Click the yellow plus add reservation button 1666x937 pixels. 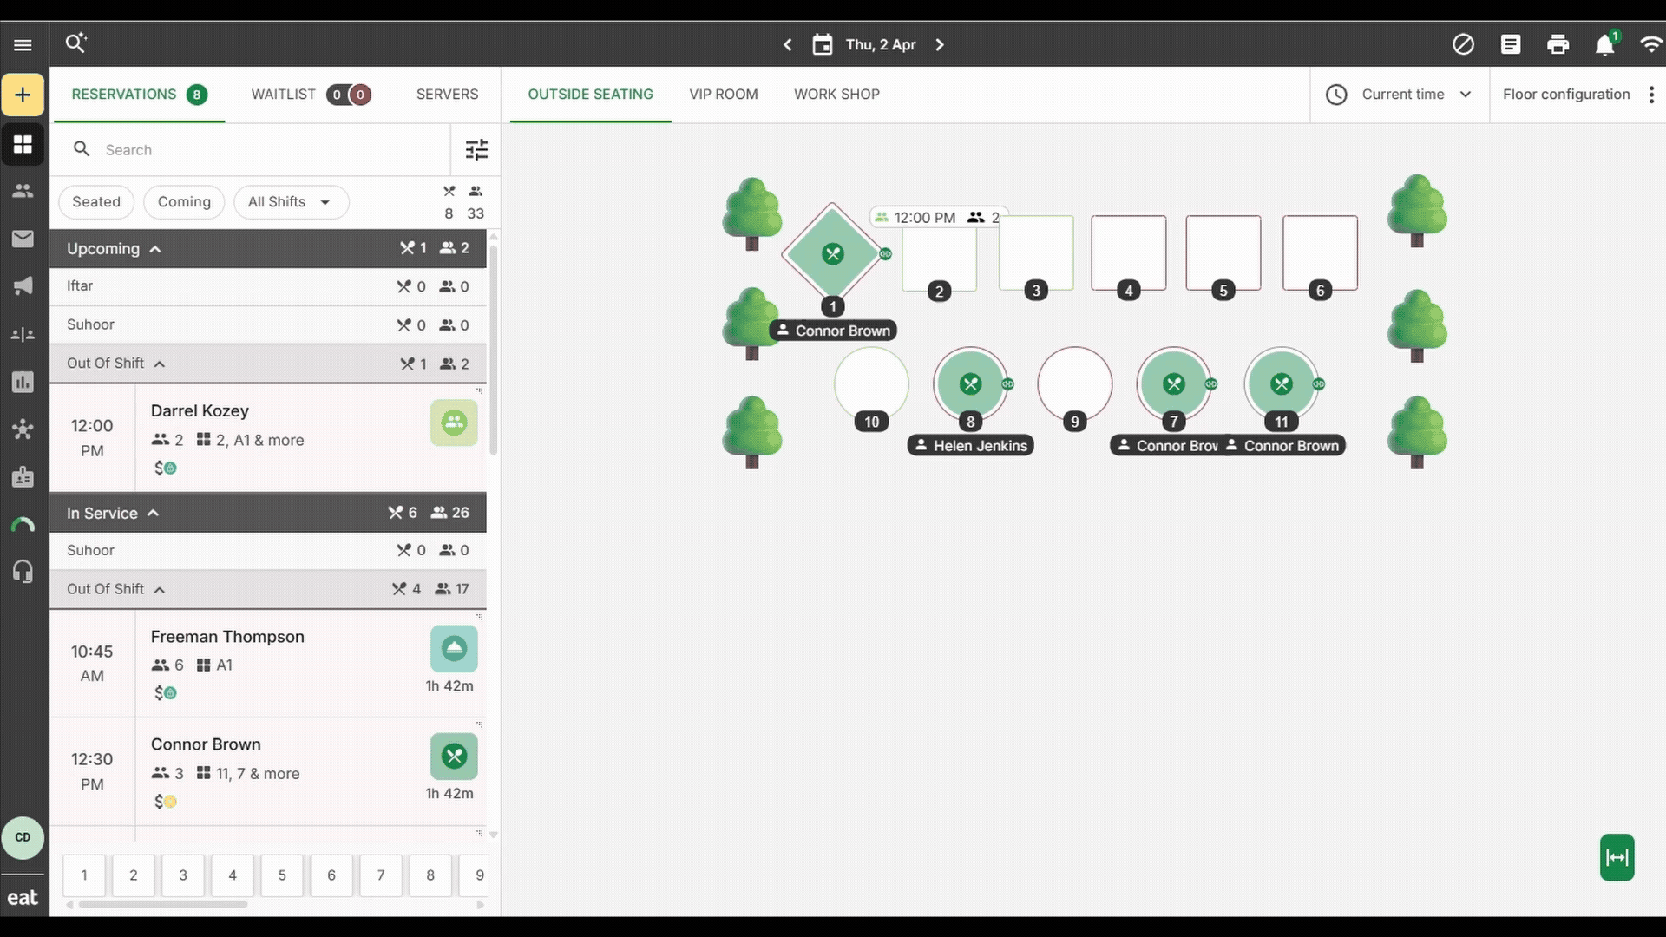click(x=23, y=95)
